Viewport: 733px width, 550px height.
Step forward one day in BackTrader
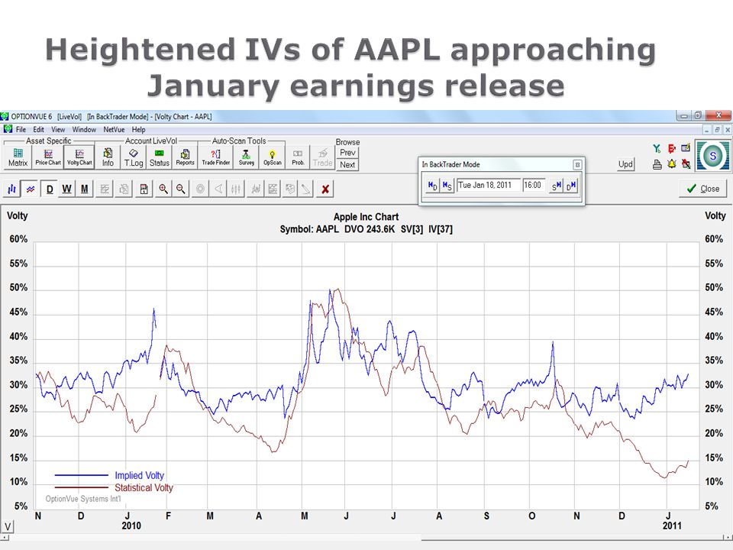pyautogui.click(x=571, y=186)
